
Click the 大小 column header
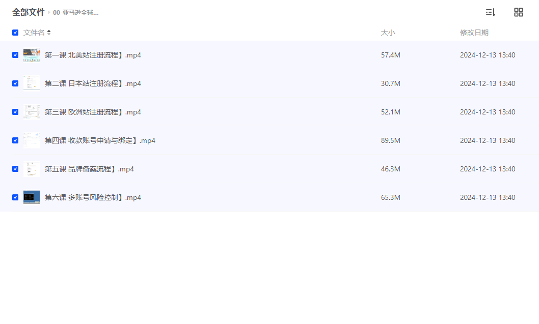coord(388,33)
